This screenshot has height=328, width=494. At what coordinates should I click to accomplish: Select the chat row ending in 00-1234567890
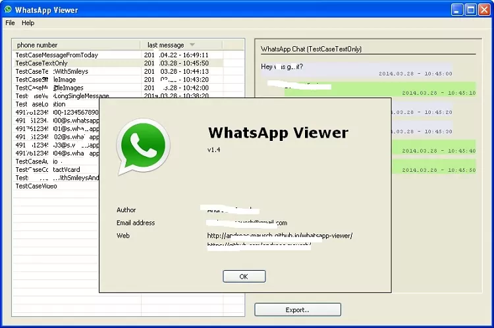57,112
